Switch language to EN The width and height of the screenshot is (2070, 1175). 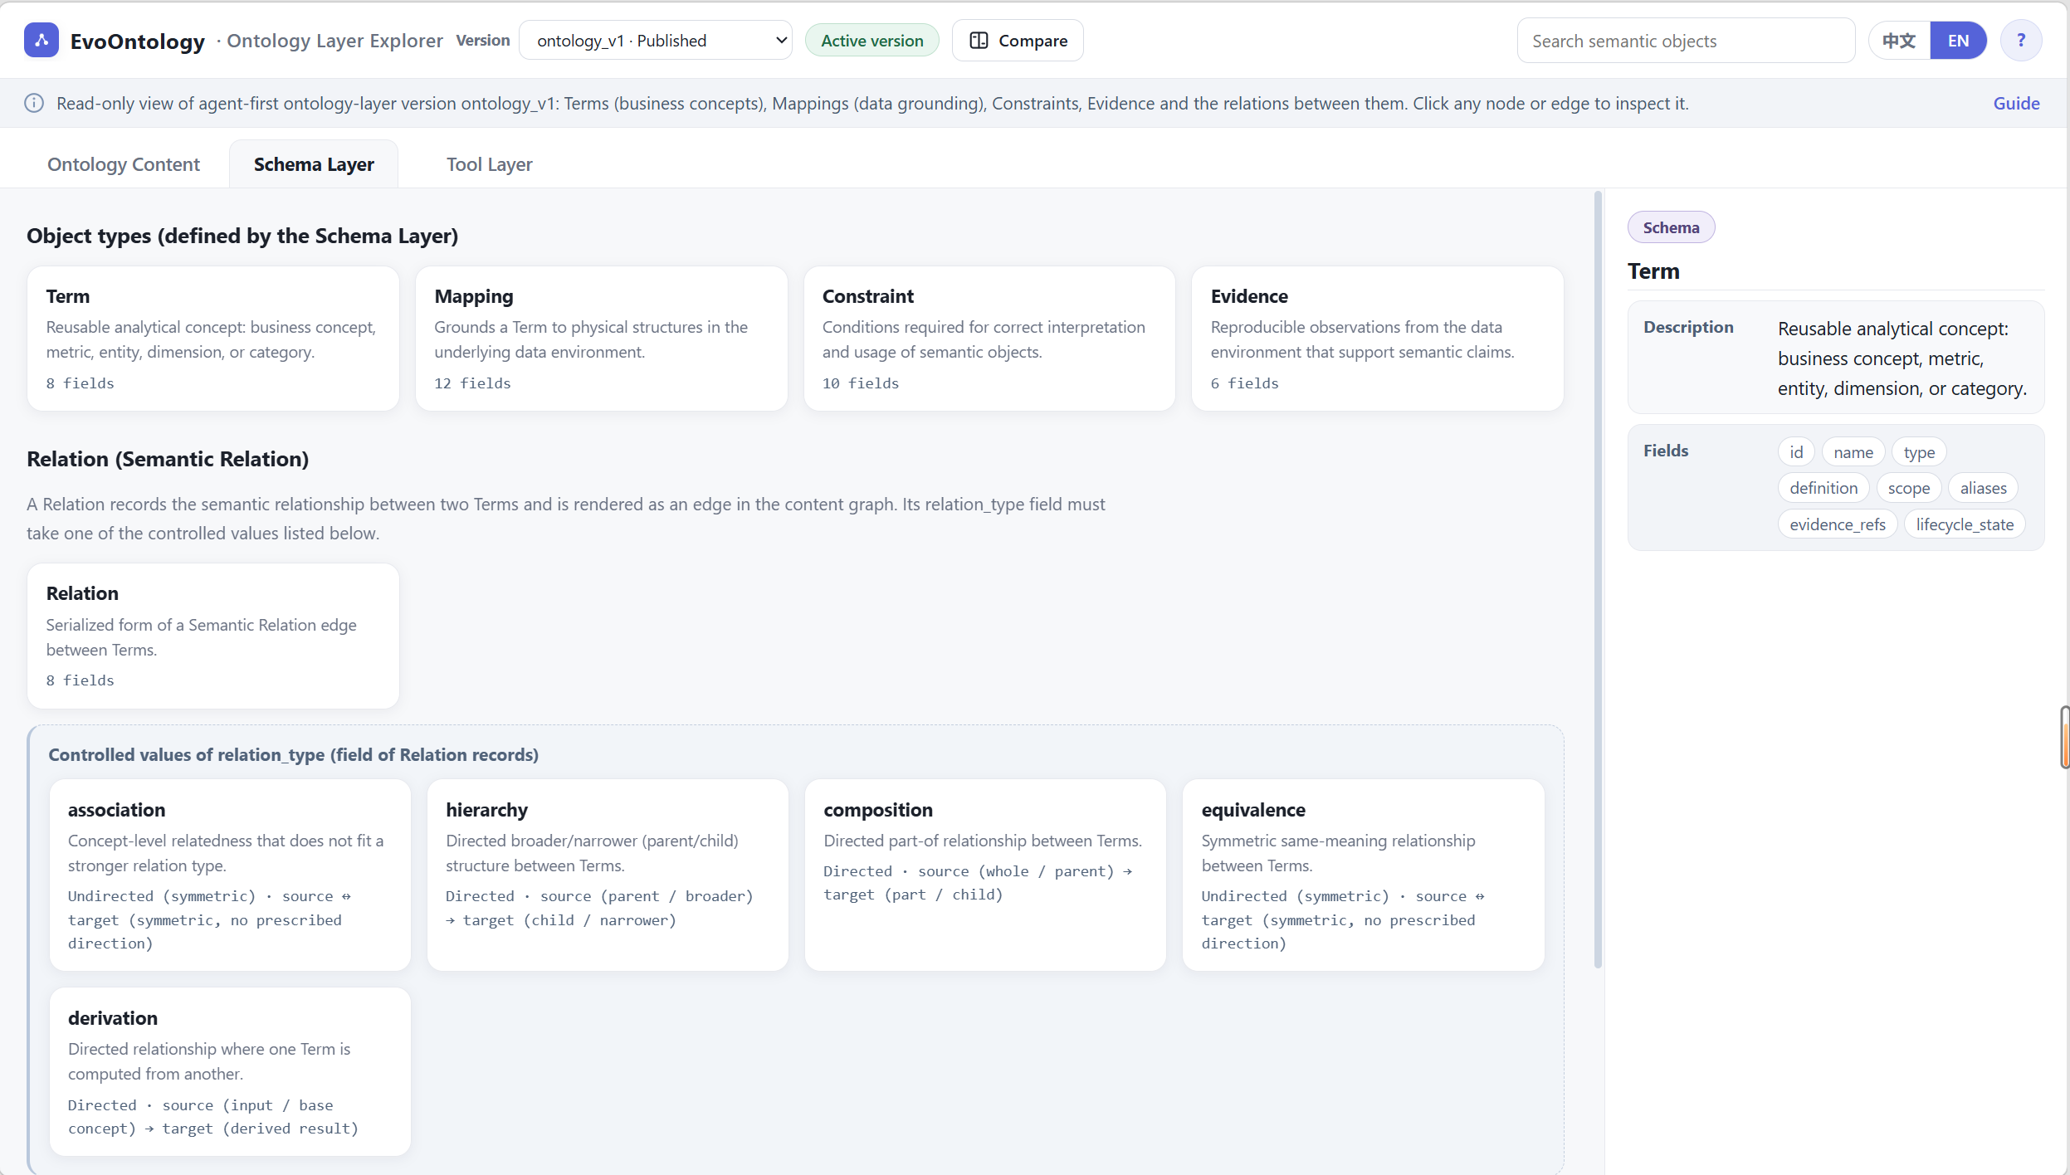[x=1958, y=41]
